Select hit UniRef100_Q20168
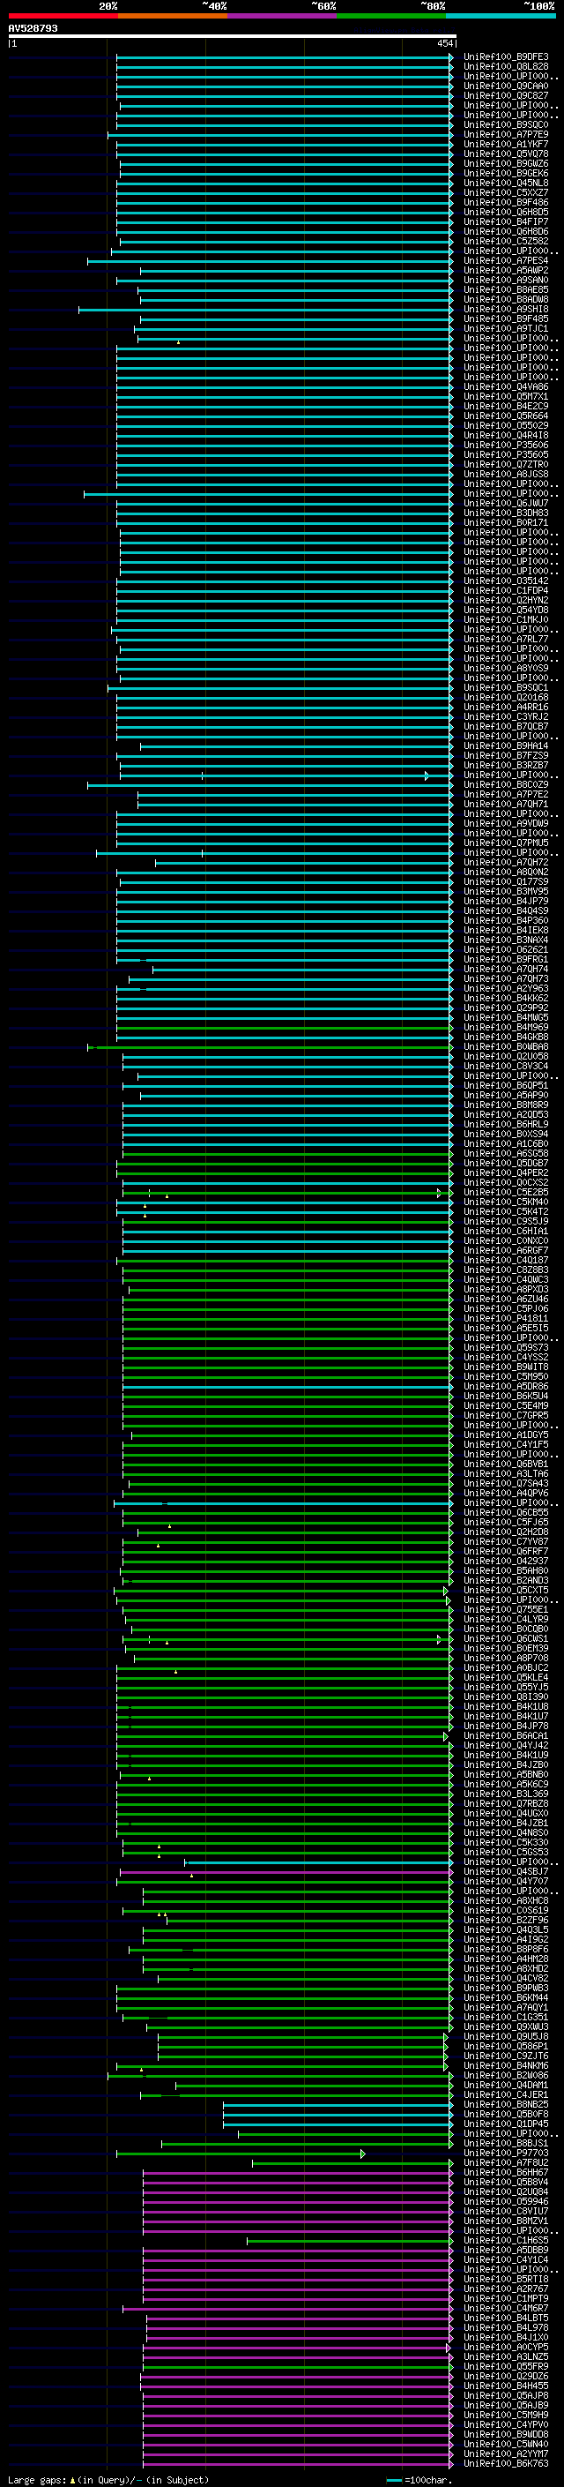 505,697
